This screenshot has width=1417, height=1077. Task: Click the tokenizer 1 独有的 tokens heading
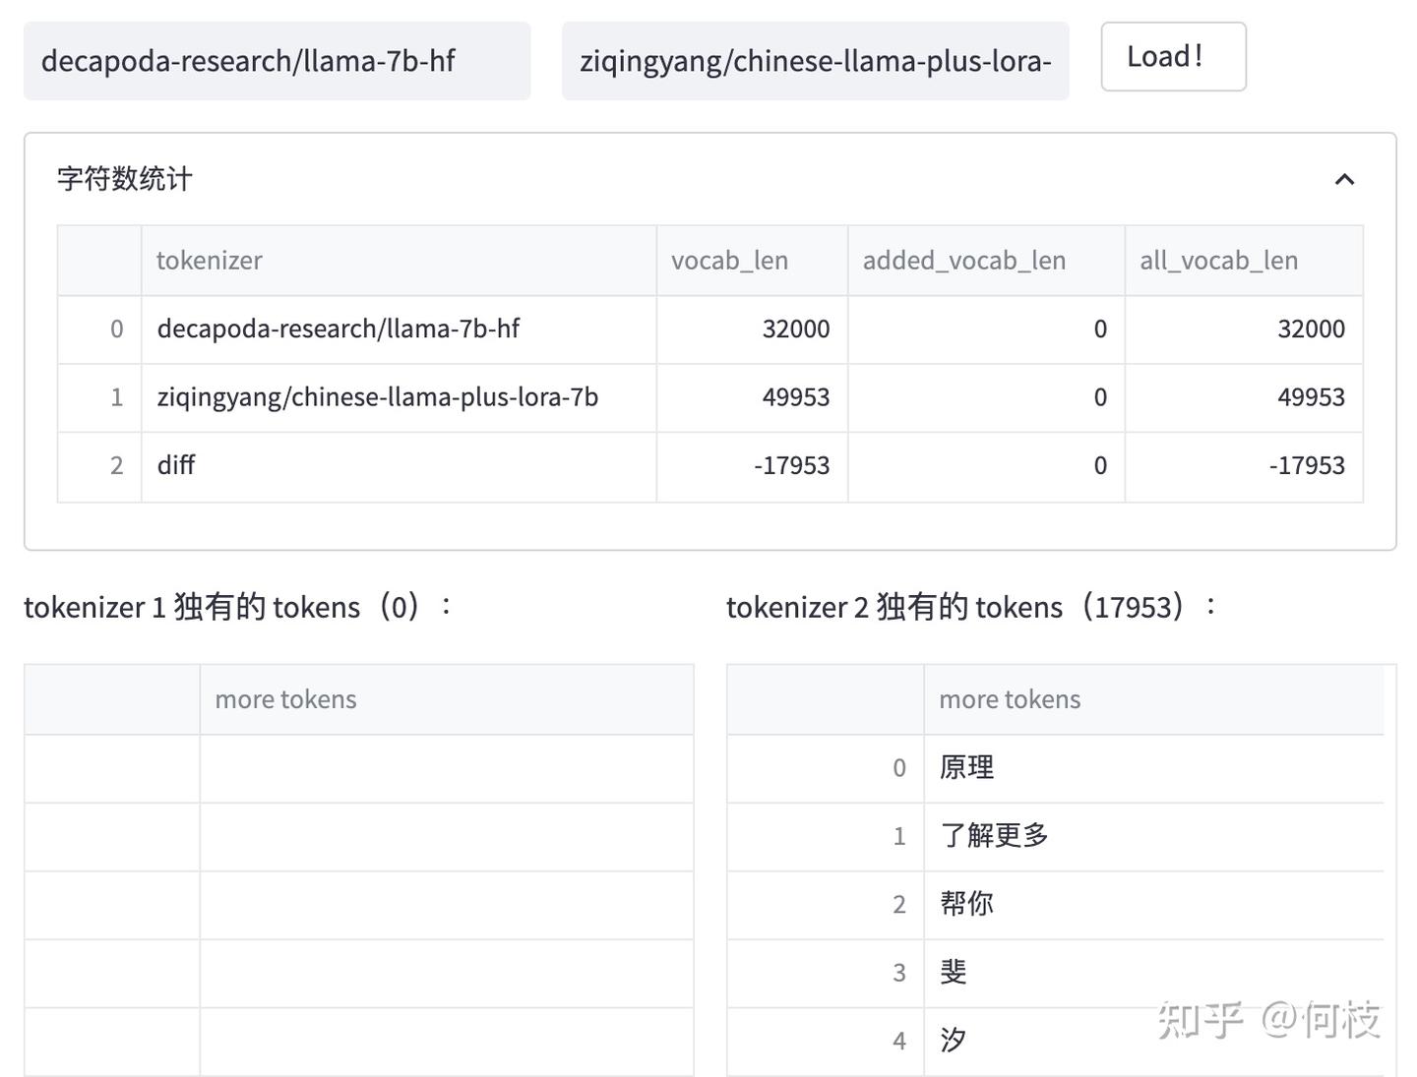coord(238,607)
